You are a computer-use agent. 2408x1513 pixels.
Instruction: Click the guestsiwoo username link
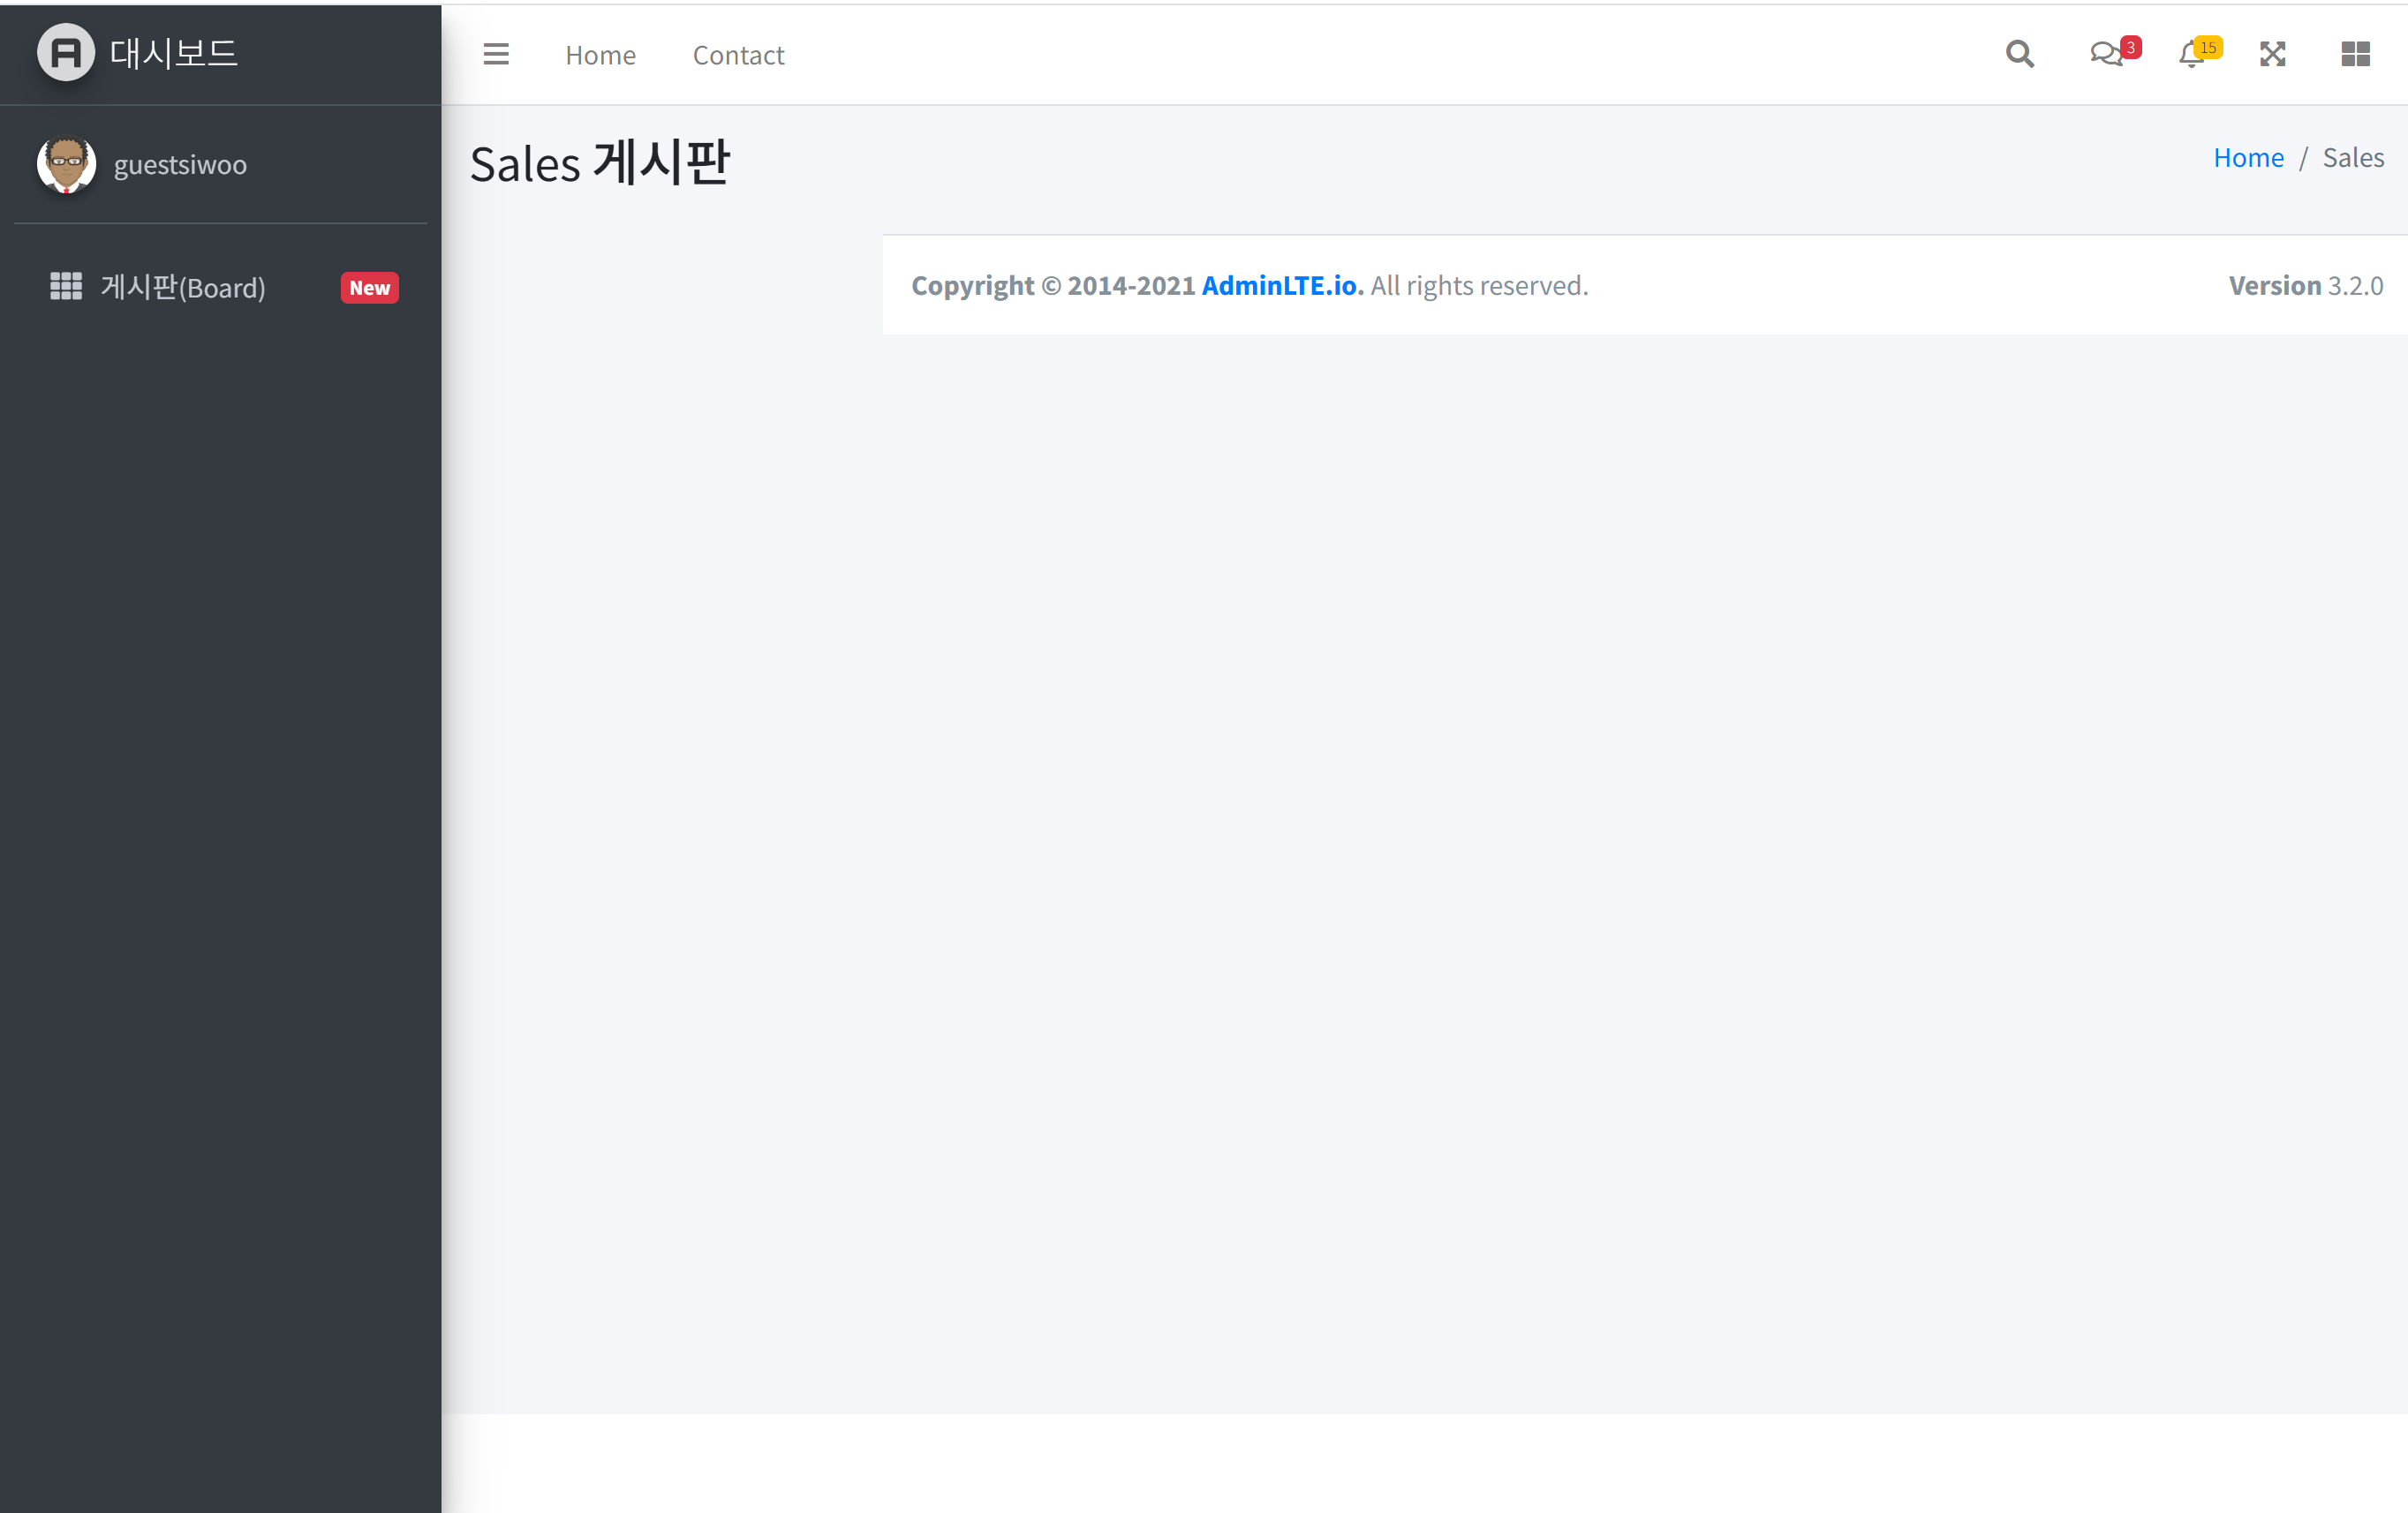180,165
